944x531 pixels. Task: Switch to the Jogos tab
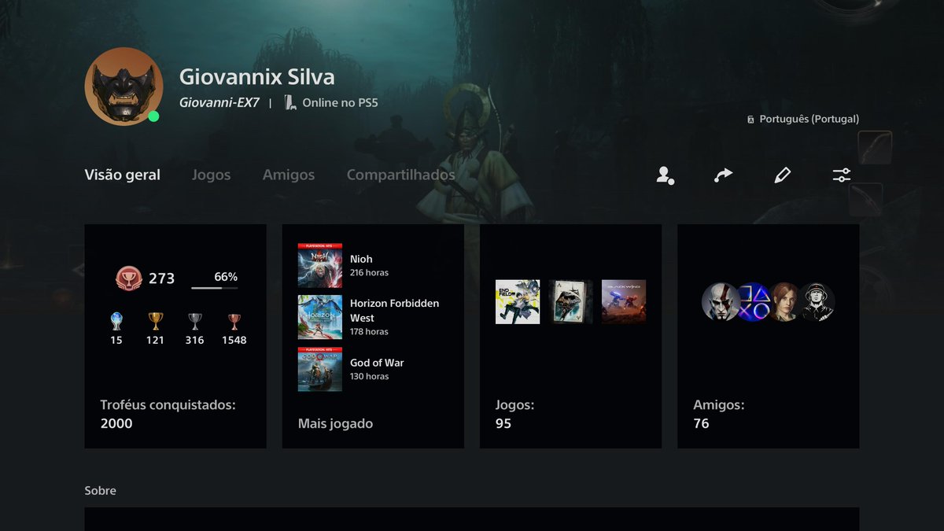212,175
